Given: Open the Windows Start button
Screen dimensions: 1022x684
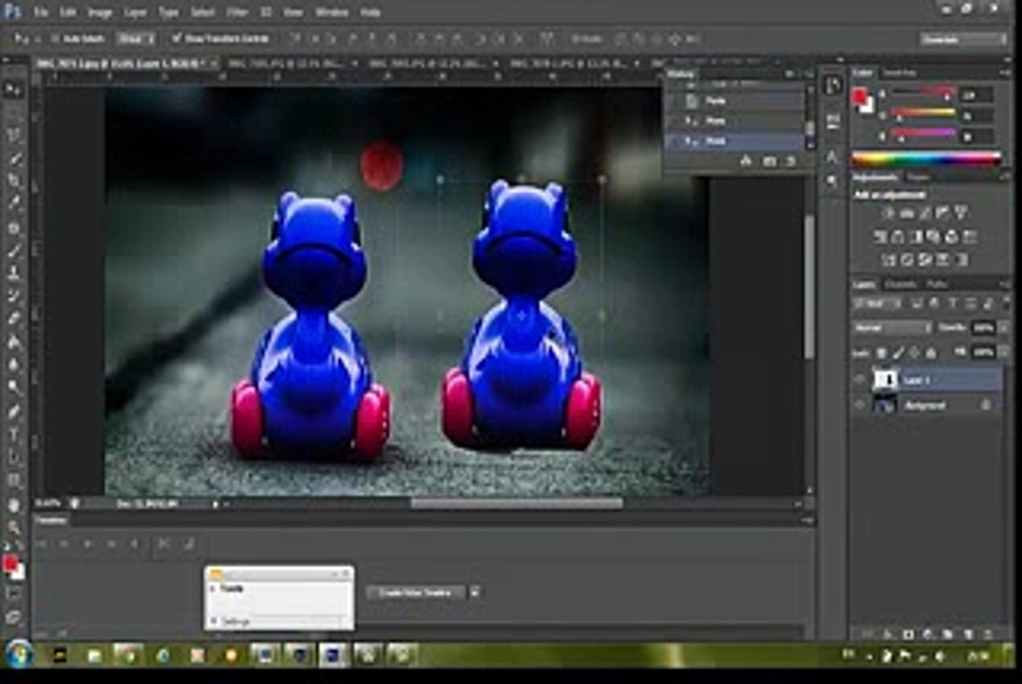Looking at the screenshot, I should pyautogui.click(x=18, y=654).
